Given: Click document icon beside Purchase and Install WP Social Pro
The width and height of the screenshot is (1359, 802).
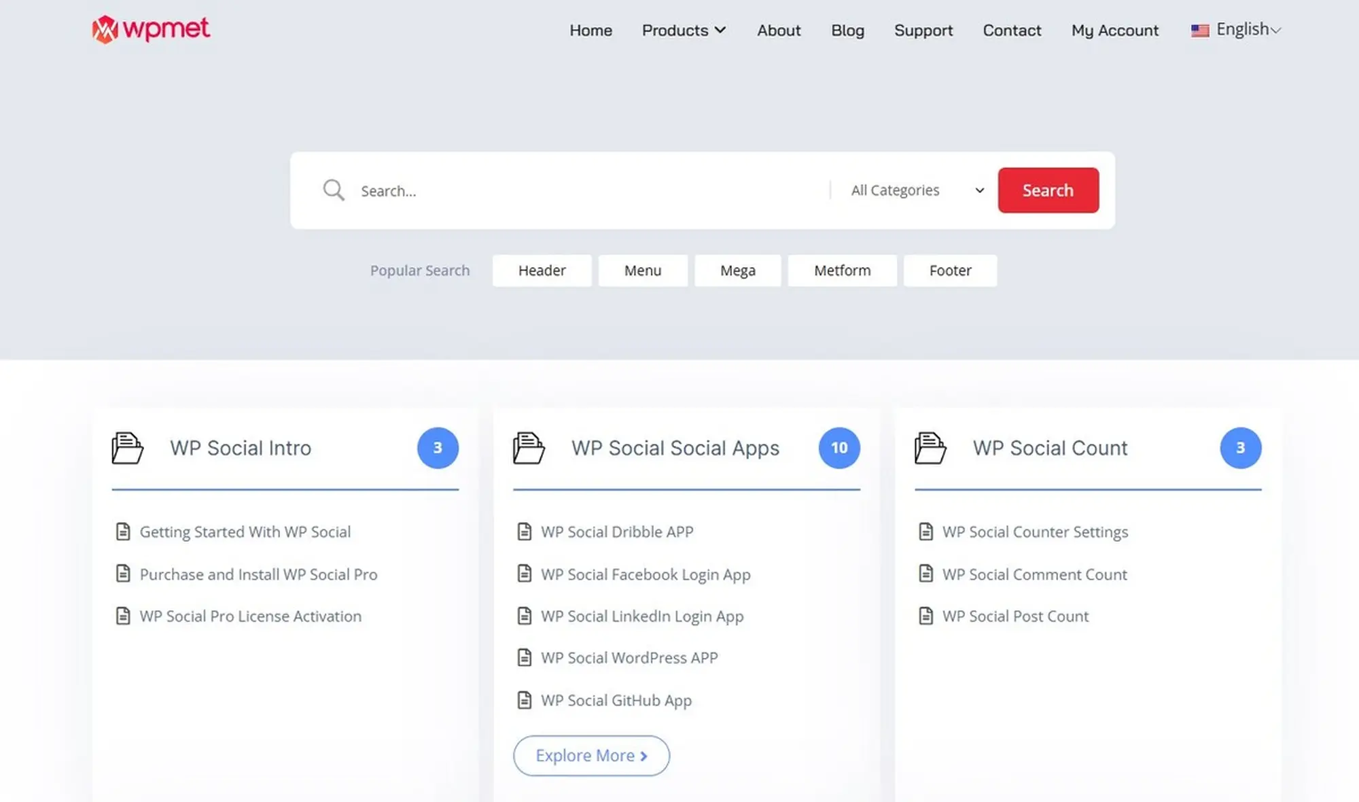Looking at the screenshot, I should tap(123, 574).
